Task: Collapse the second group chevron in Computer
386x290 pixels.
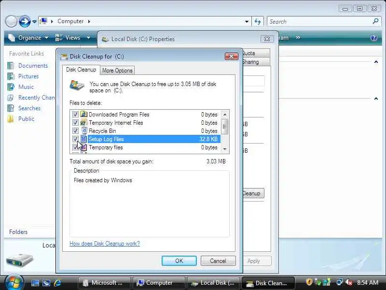Action: click(376, 99)
